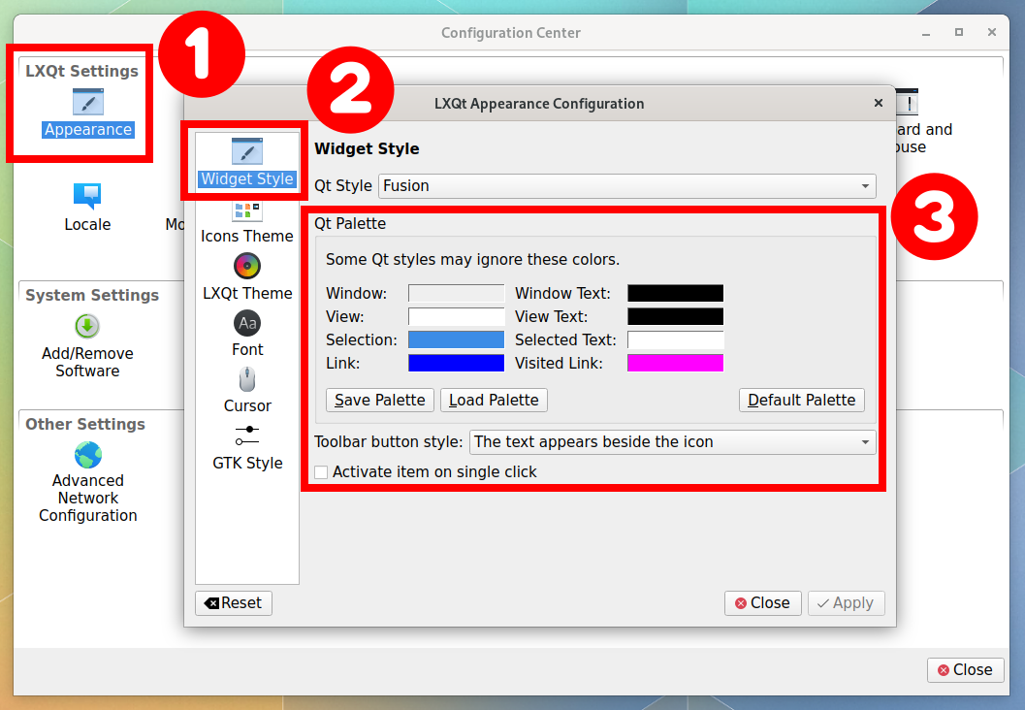Select the Font 'Aa' icon

point(247,323)
